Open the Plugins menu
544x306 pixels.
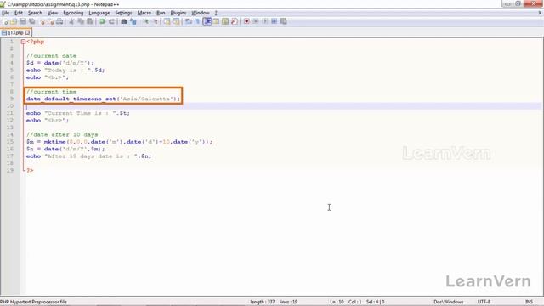tap(178, 13)
